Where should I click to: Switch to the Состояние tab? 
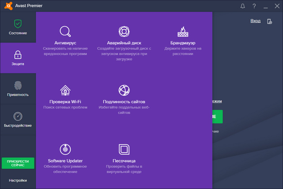coord(18,27)
